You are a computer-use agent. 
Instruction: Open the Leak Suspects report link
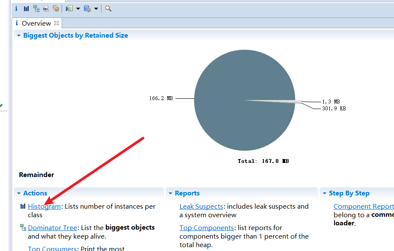coord(201,207)
